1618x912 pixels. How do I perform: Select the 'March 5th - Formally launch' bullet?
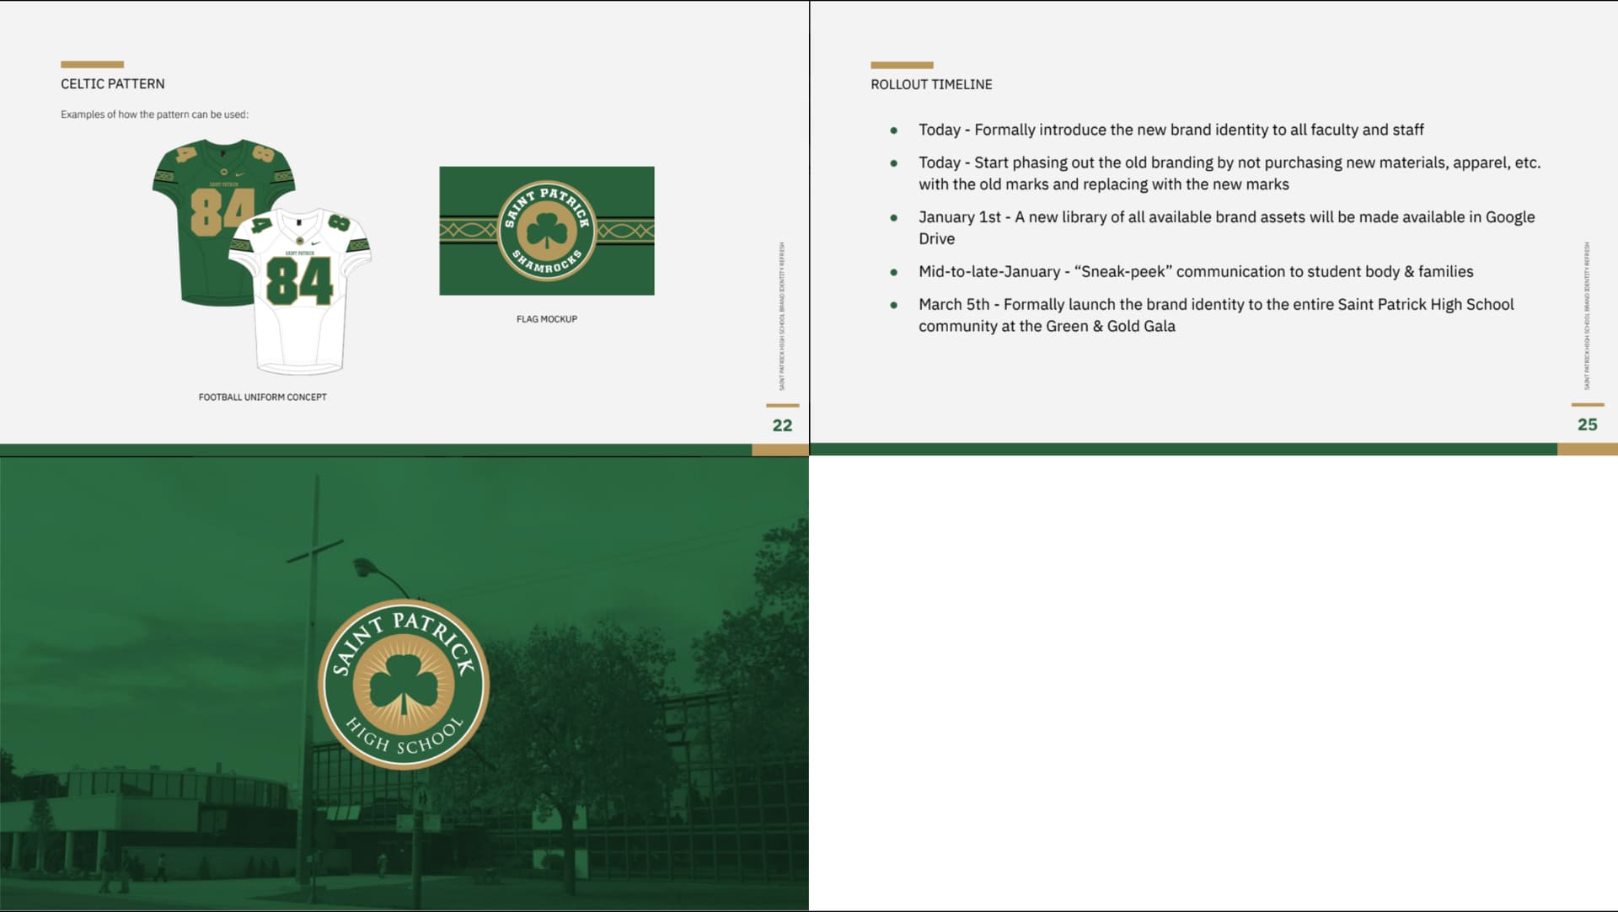pos(1216,315)
